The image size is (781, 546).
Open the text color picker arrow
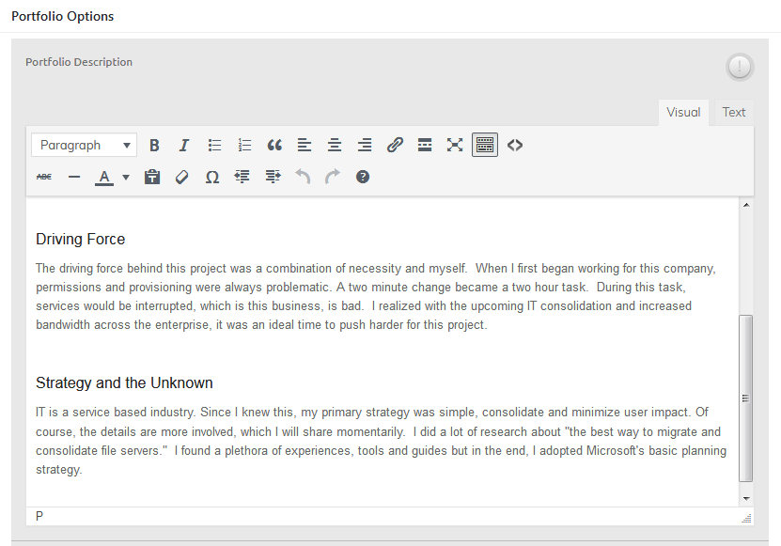pyautogui.click(x=126, y=177)
